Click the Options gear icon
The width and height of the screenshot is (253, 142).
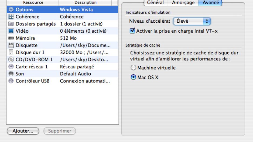[11, 9]
